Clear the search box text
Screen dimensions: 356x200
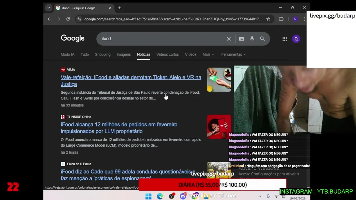[229, 39]
